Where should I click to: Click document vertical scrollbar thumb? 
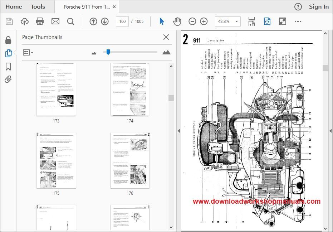(x=325, y=68)
